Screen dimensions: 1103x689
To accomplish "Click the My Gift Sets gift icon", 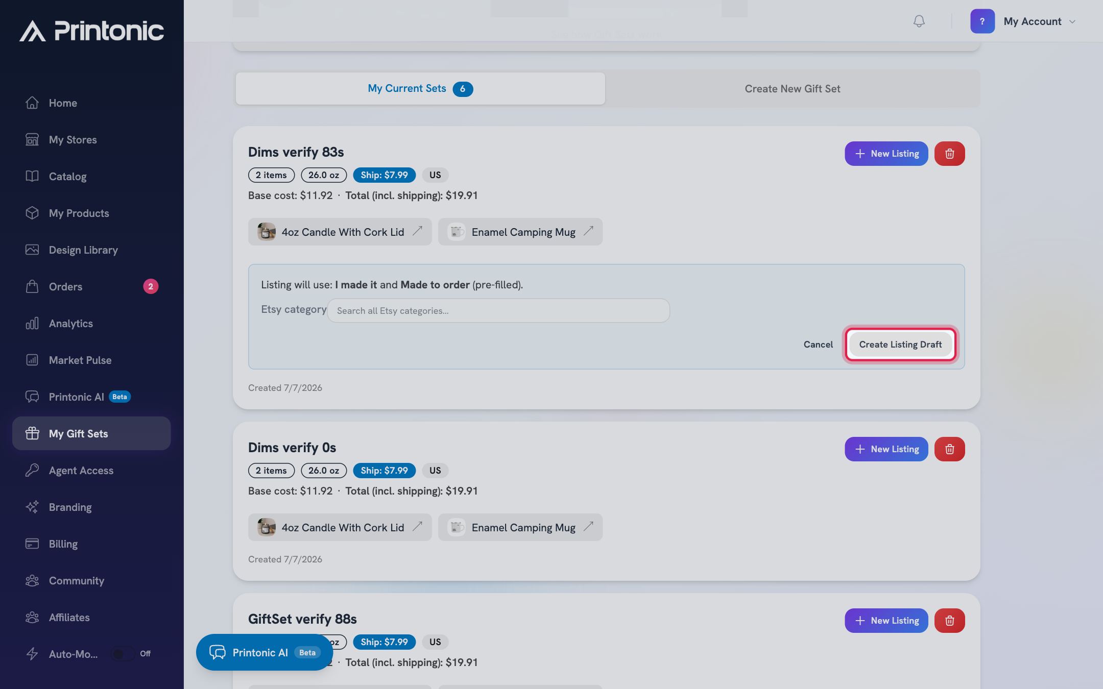I will (32, 433).
